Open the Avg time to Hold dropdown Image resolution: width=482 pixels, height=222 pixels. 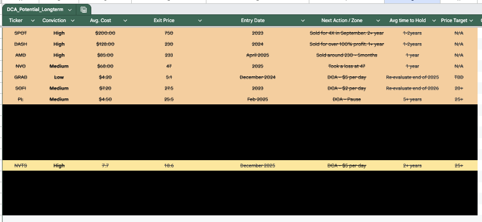click(x=434, y=20)
